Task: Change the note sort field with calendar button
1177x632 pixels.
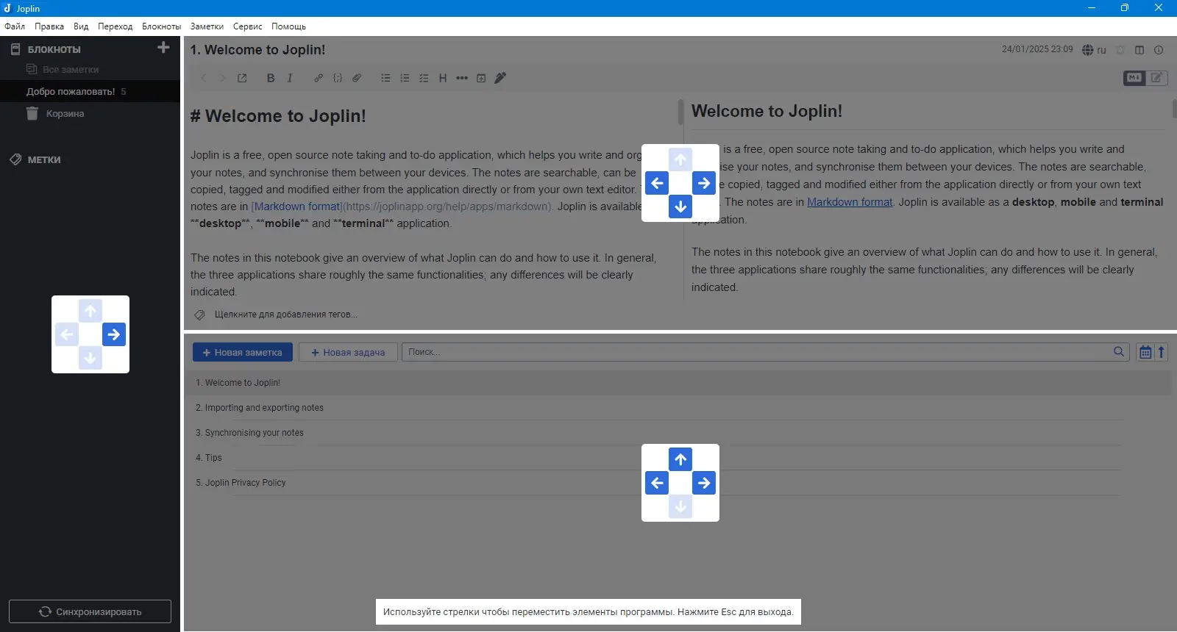Action: [x=1145, y=352]
